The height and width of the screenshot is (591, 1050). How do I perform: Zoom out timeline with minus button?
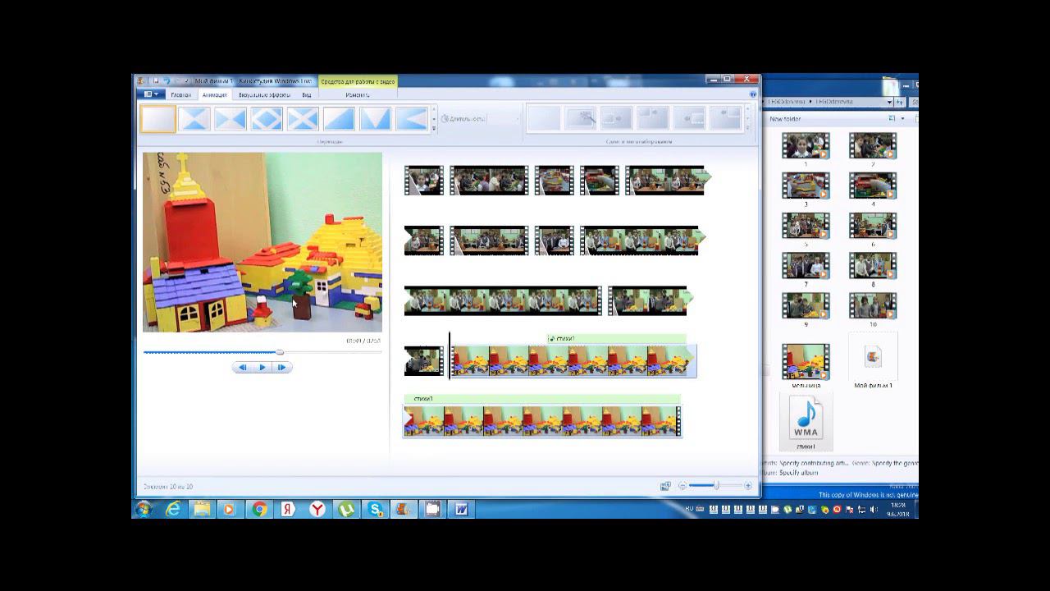[x=682, y=486]
